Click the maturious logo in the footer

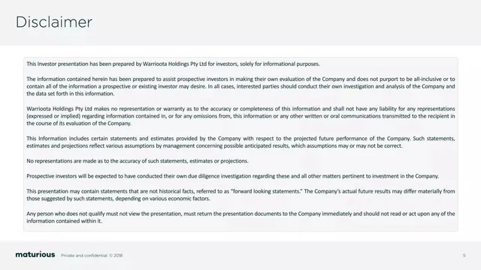tap(35, 255)
